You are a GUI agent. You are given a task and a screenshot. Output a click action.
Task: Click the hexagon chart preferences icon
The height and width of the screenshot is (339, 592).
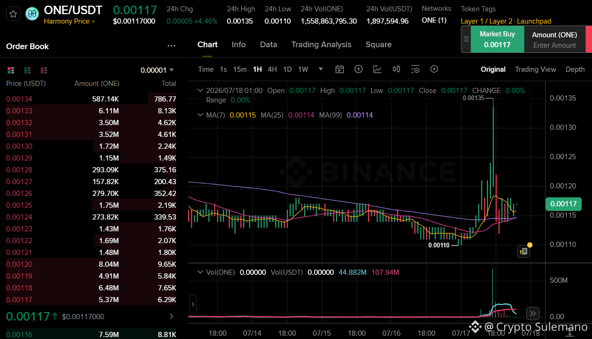point(434,69)
